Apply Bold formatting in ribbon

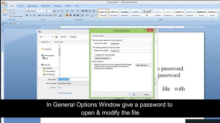27,15
